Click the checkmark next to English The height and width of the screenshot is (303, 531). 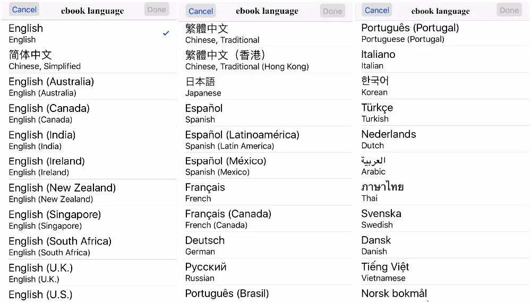(166, 33)
